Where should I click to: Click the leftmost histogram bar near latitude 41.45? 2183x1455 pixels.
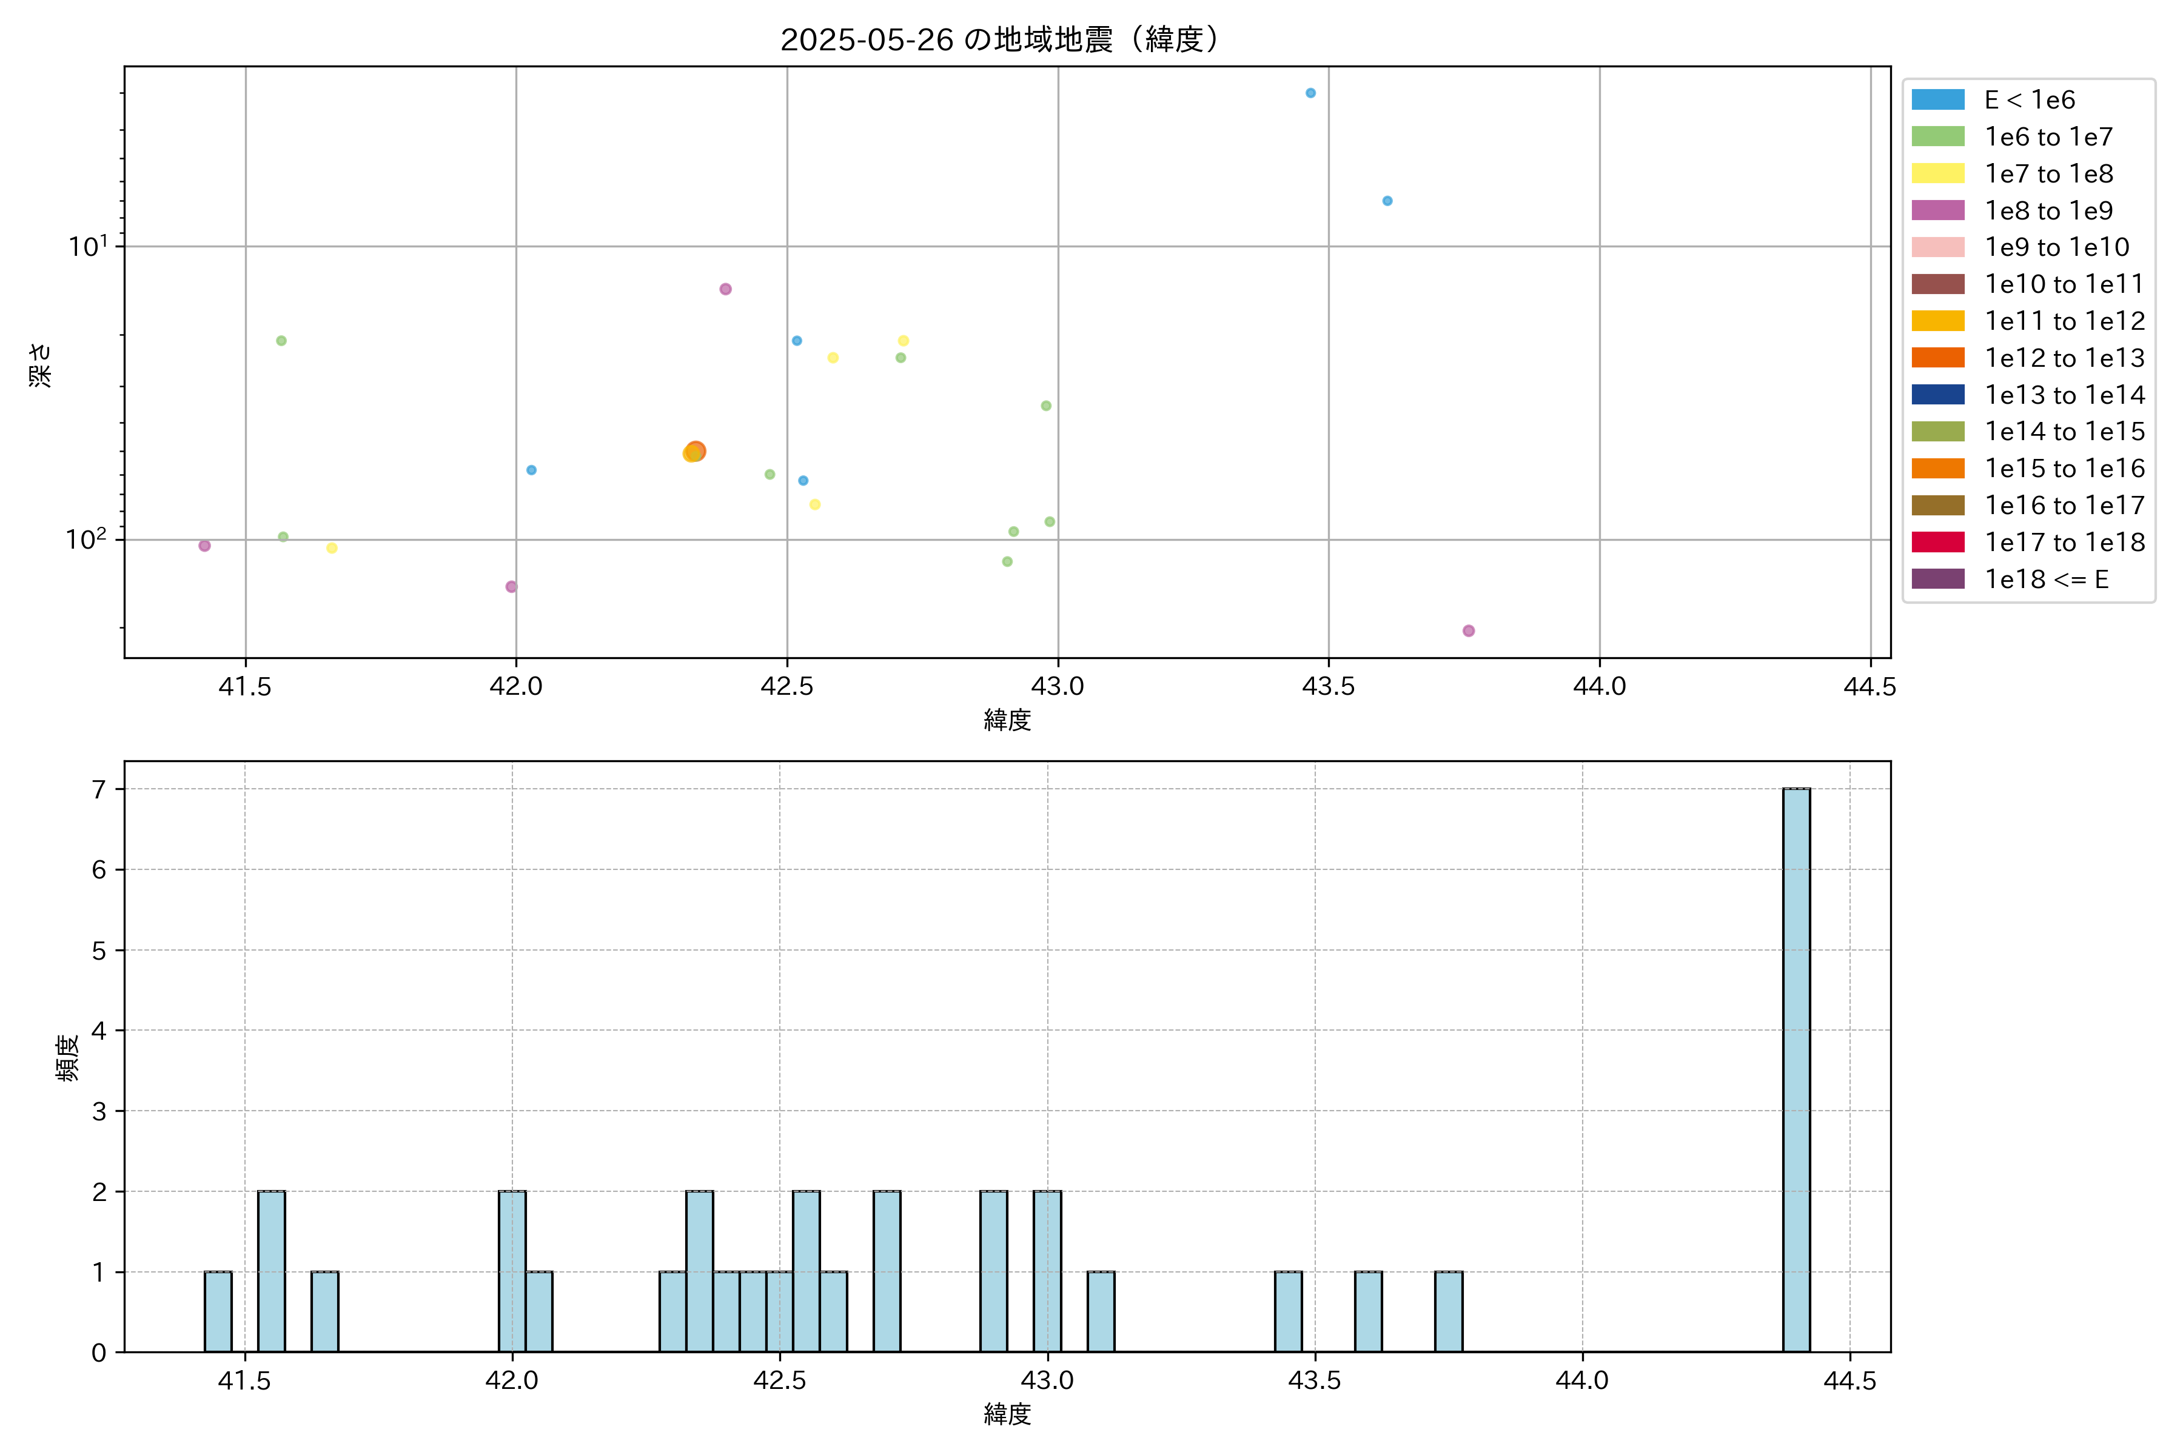pos(218,1311)
